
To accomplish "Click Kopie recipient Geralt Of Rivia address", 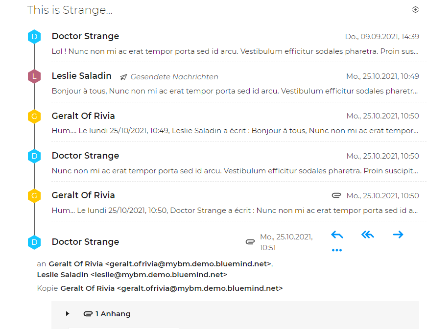I will click(171, 288).
